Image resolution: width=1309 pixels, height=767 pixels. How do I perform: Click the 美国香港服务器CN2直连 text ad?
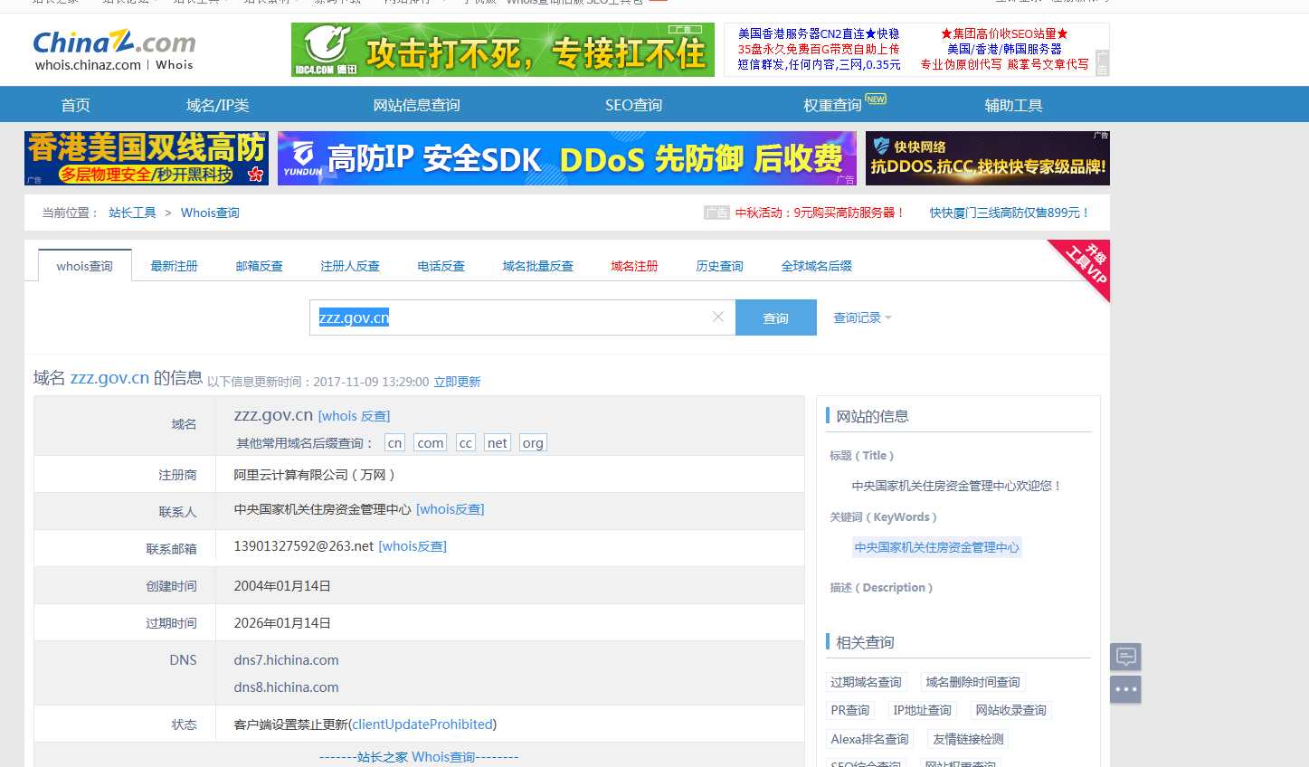(819, 33)
